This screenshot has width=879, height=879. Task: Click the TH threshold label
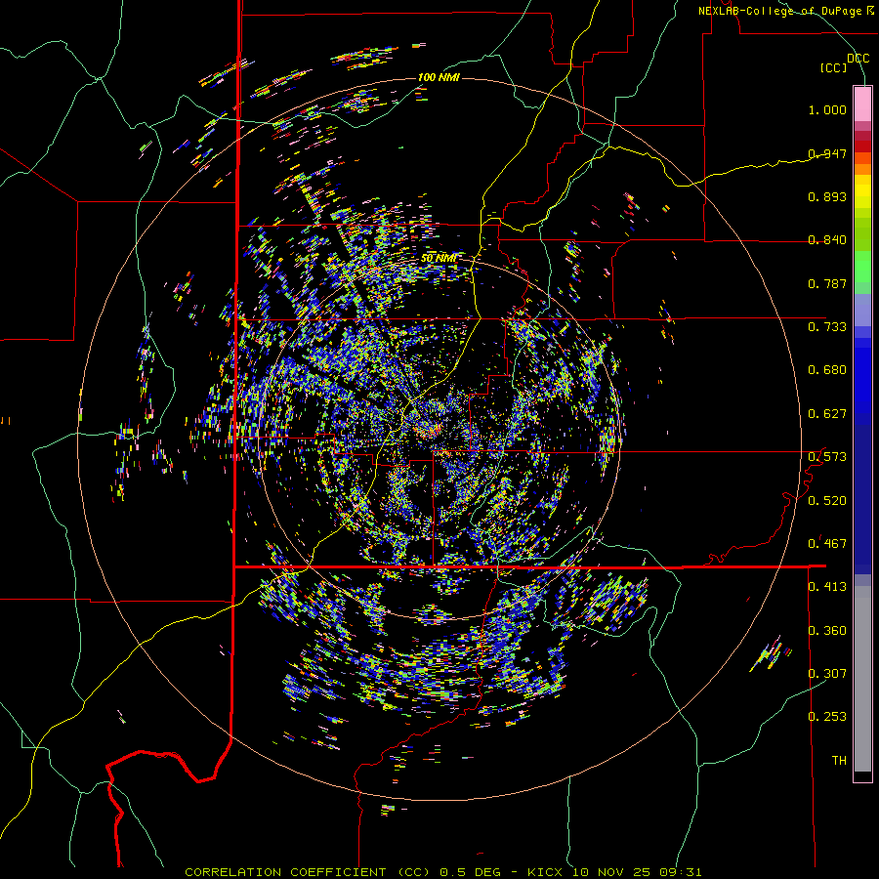[839, 761]
